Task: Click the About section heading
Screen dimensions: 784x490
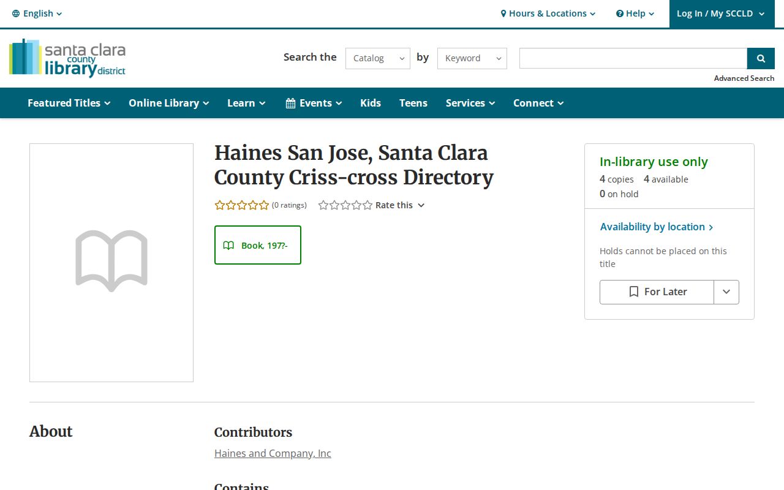Action: click(51, 431)
